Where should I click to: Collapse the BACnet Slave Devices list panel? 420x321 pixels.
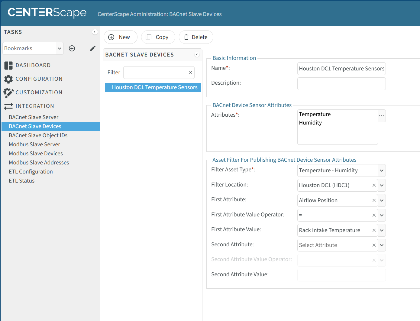pos(197,55)
